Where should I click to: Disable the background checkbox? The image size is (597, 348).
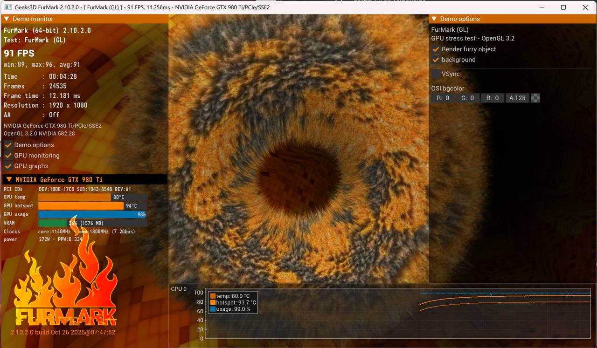(x=436, y=60)
